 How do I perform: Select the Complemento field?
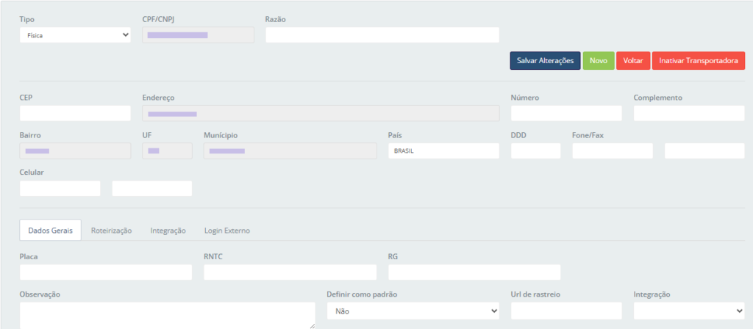[x=688, y=113]
